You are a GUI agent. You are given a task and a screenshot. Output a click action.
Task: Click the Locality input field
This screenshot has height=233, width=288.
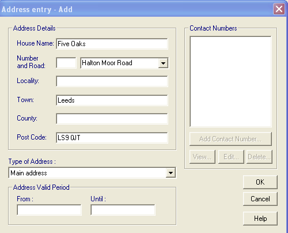coord(112,81)
